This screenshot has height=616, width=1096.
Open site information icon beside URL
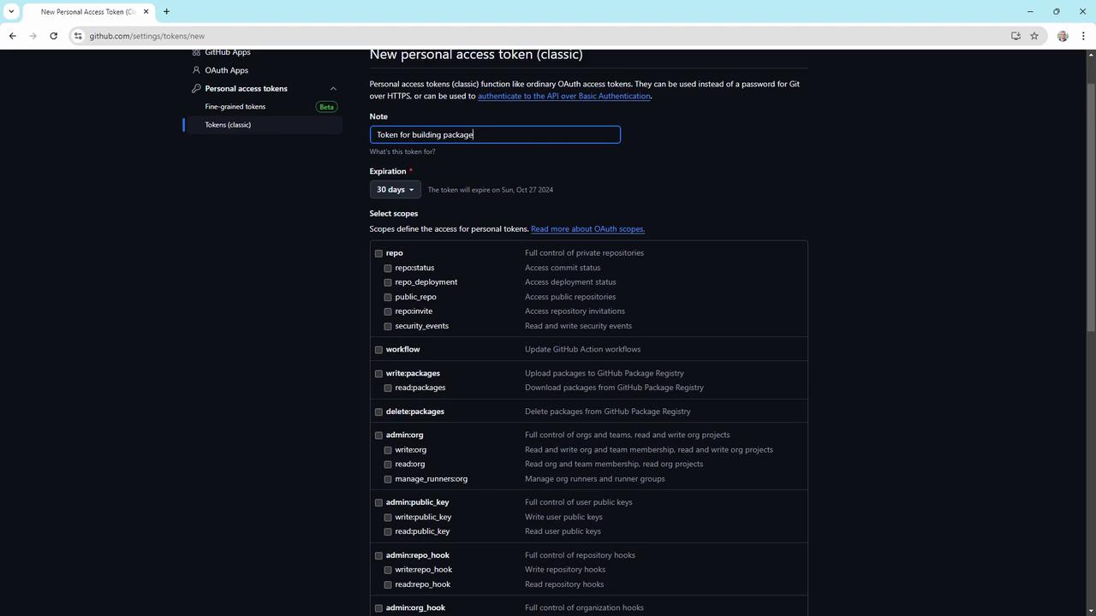pos(78,36)
